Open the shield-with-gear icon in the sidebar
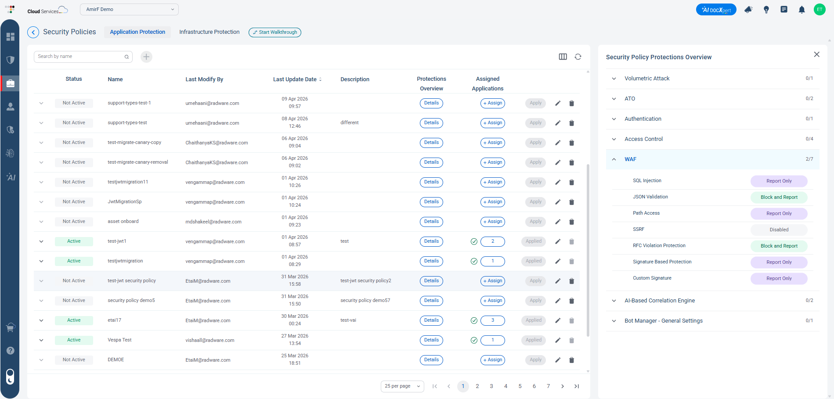Viewport: 834px width, 399px height. point(11,130)
